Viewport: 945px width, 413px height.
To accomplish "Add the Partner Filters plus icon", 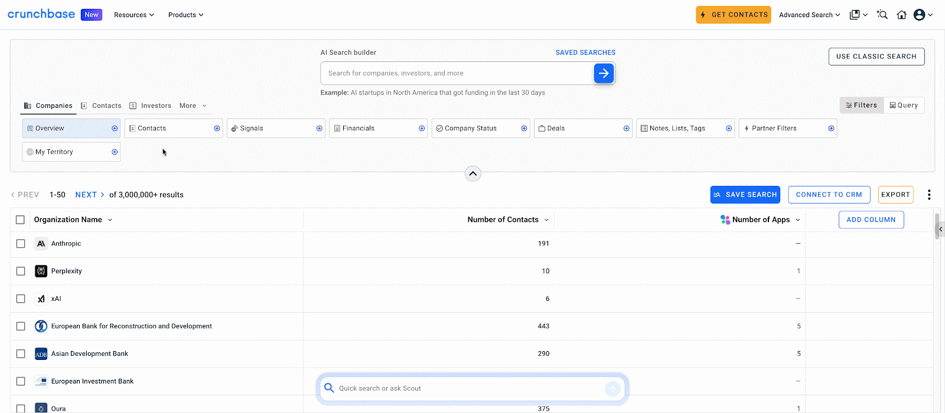I will [831, 128].
